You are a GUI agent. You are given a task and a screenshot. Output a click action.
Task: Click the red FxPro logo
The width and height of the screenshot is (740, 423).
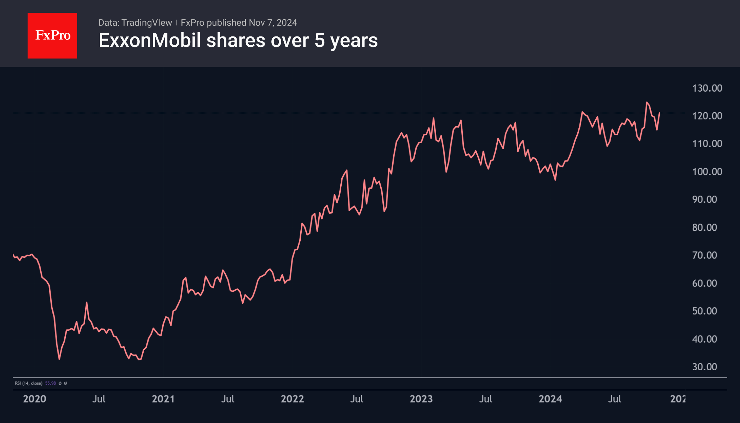(52, 35)
